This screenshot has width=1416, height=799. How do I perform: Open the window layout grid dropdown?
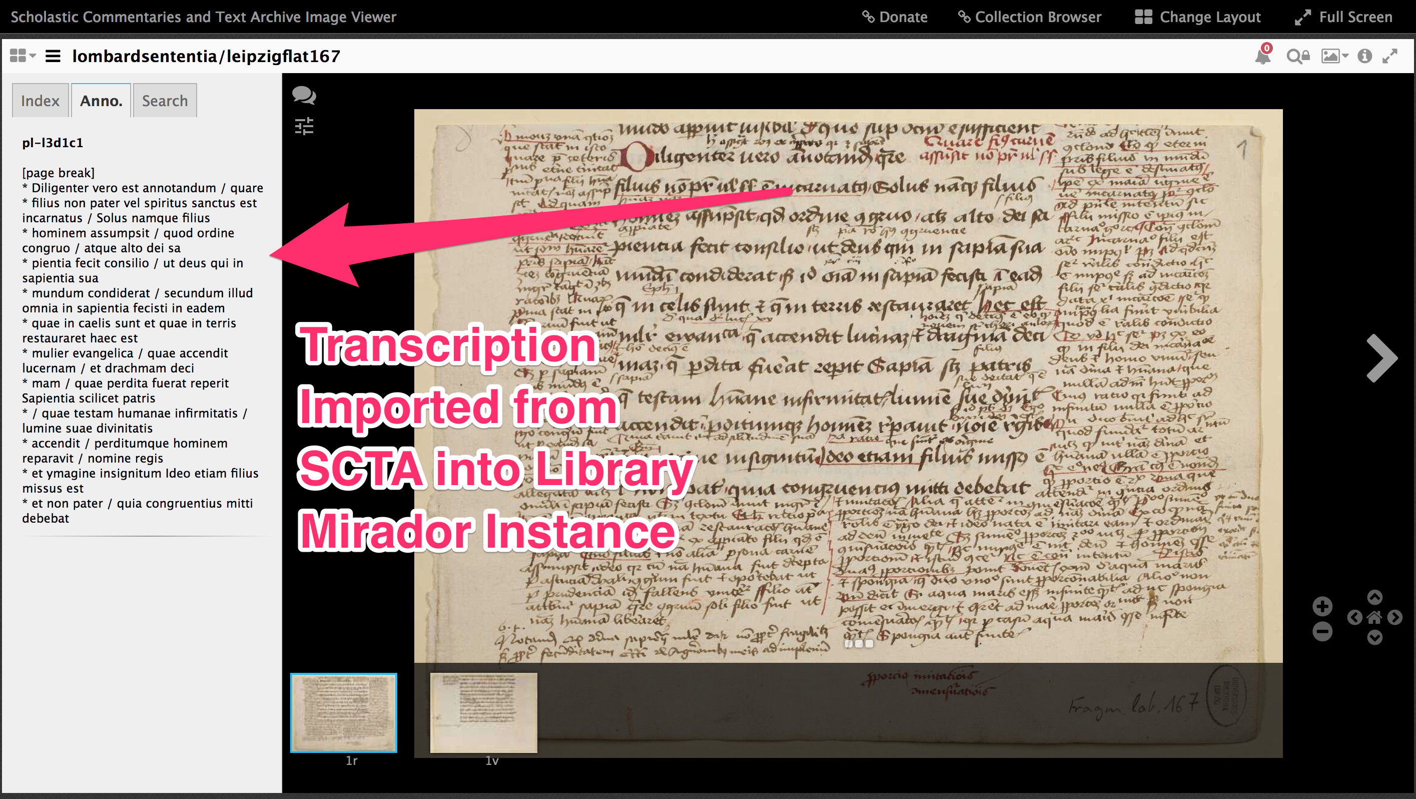pyautogui.click(x=23, y=56)
